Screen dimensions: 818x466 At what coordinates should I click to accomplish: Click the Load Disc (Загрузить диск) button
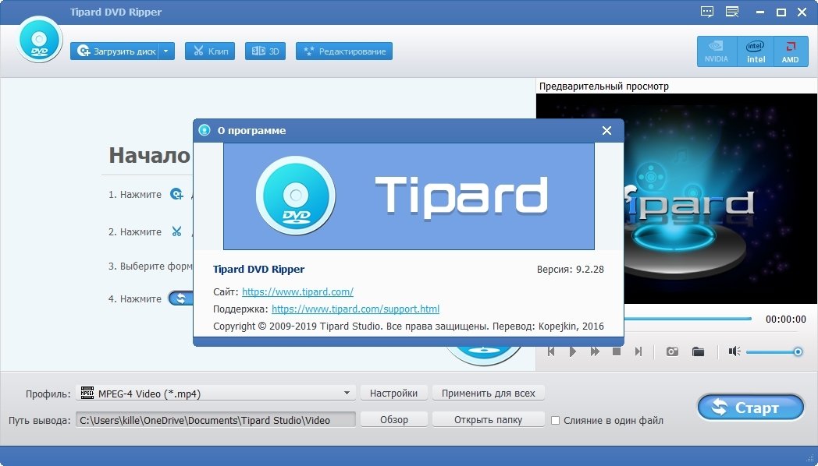click(x=114, y=51)
